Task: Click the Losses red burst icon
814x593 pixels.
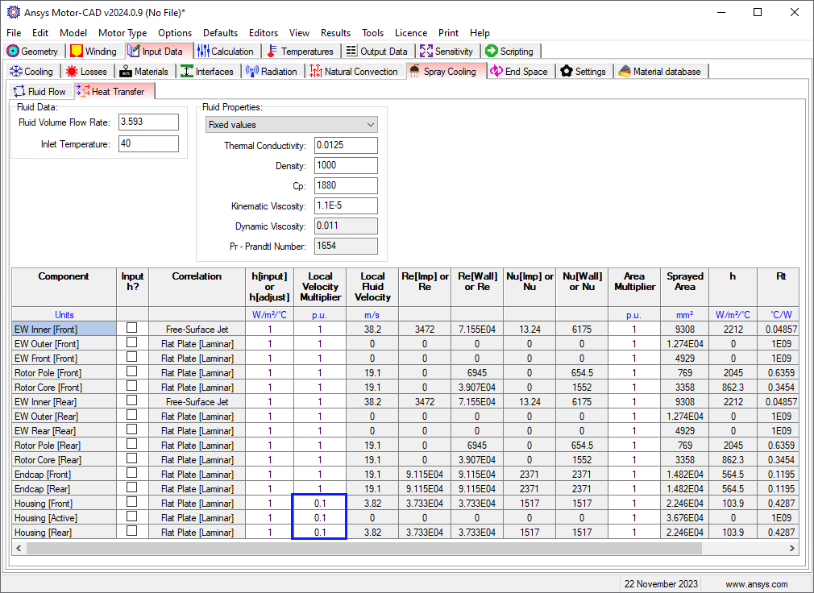Action: (x=72, y=72)
